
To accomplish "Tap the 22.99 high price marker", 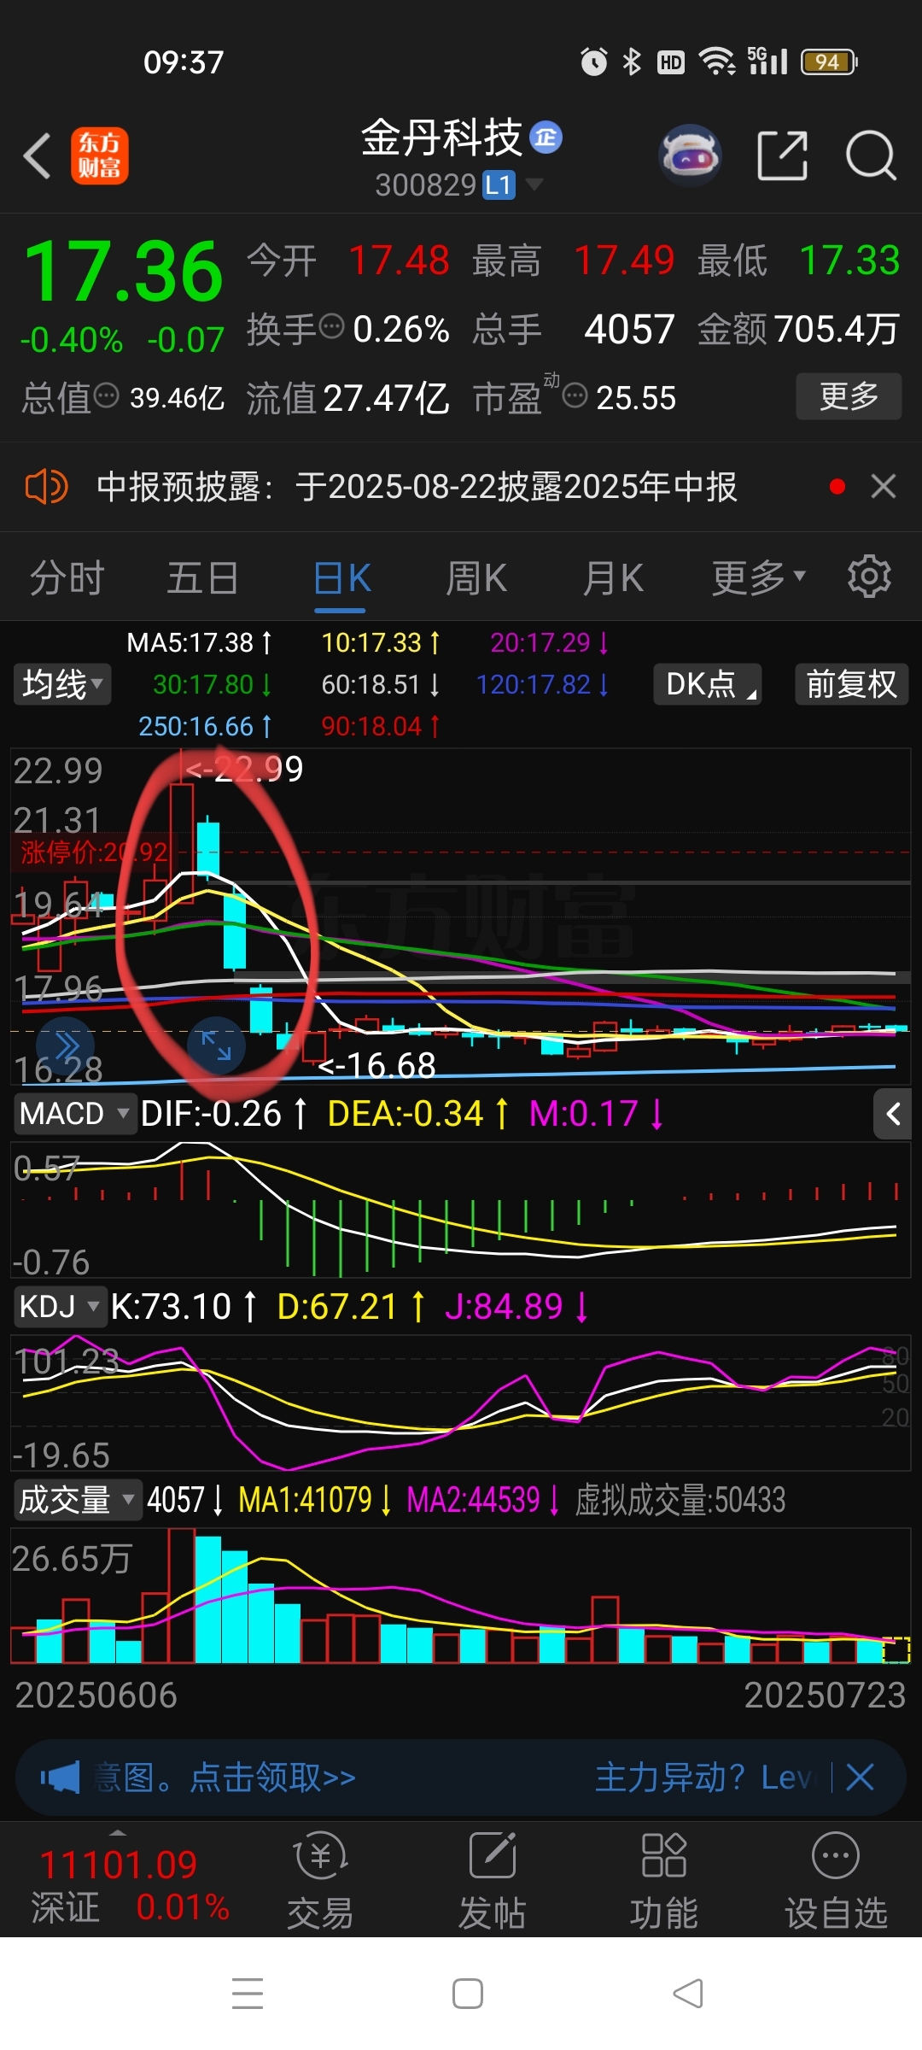I will [x=245, y=769].
